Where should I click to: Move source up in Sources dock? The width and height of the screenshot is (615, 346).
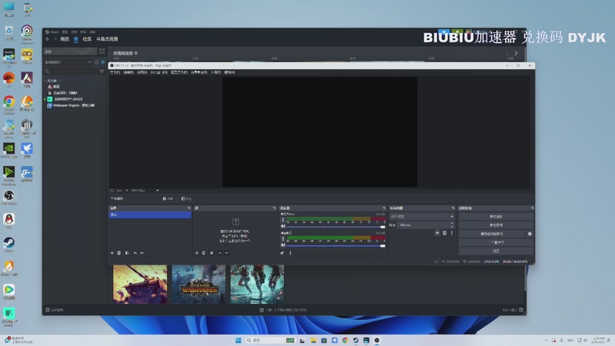[x=220, y=253]
